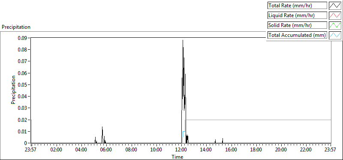Viewport: 343px width, 160px height.
Task: Click the 0 y-axis minimum value
Action: pos(26,143)
